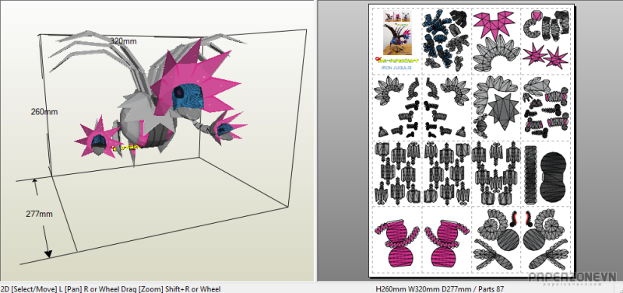Click the 320mm width dimension label

pos(122,41)
